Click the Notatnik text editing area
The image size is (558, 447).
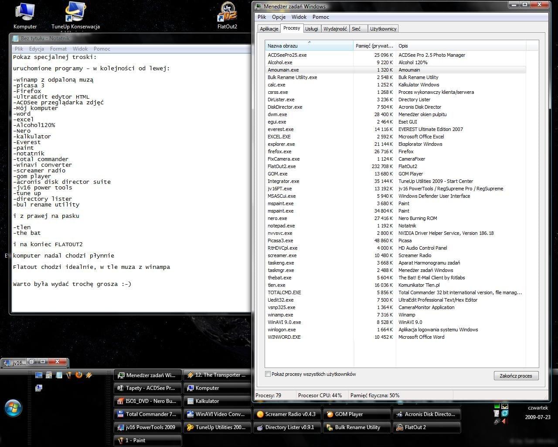click(131, 182)
